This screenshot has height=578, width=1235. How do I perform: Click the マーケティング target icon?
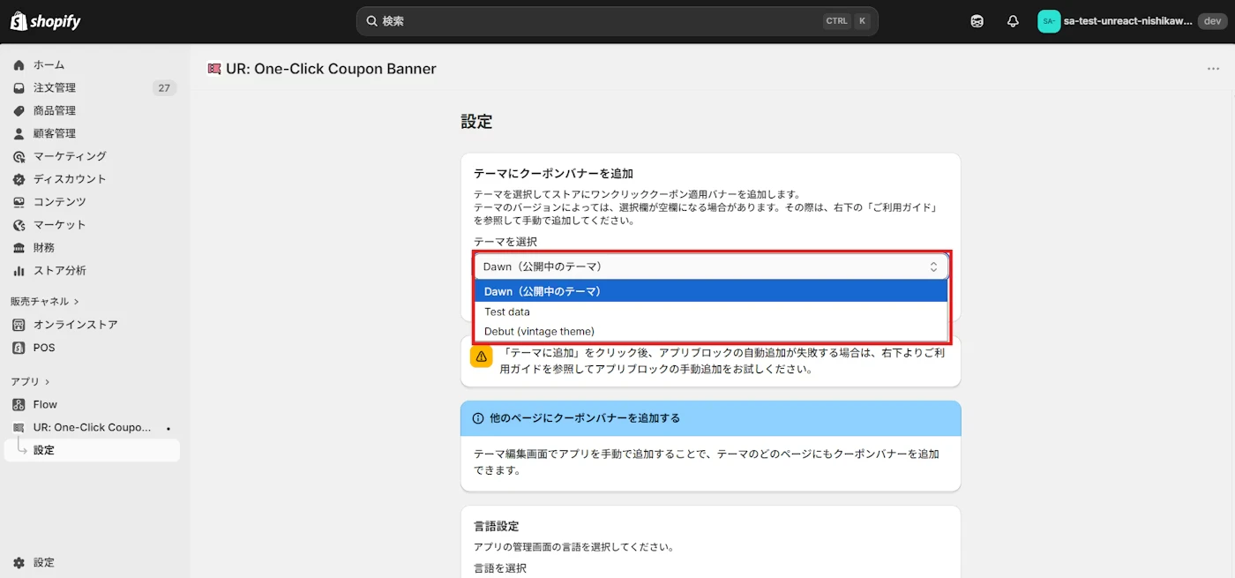pos(19,156)
